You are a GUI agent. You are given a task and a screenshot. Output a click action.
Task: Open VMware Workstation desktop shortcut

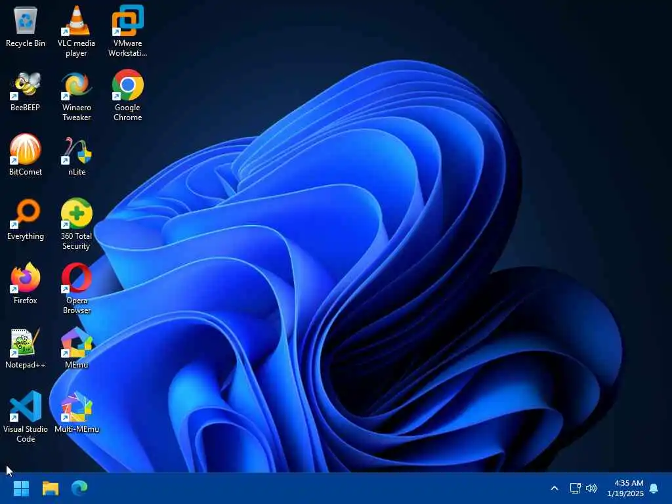point(128,31)
